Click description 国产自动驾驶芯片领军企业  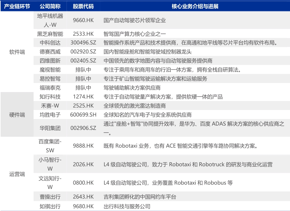[135, 20]
